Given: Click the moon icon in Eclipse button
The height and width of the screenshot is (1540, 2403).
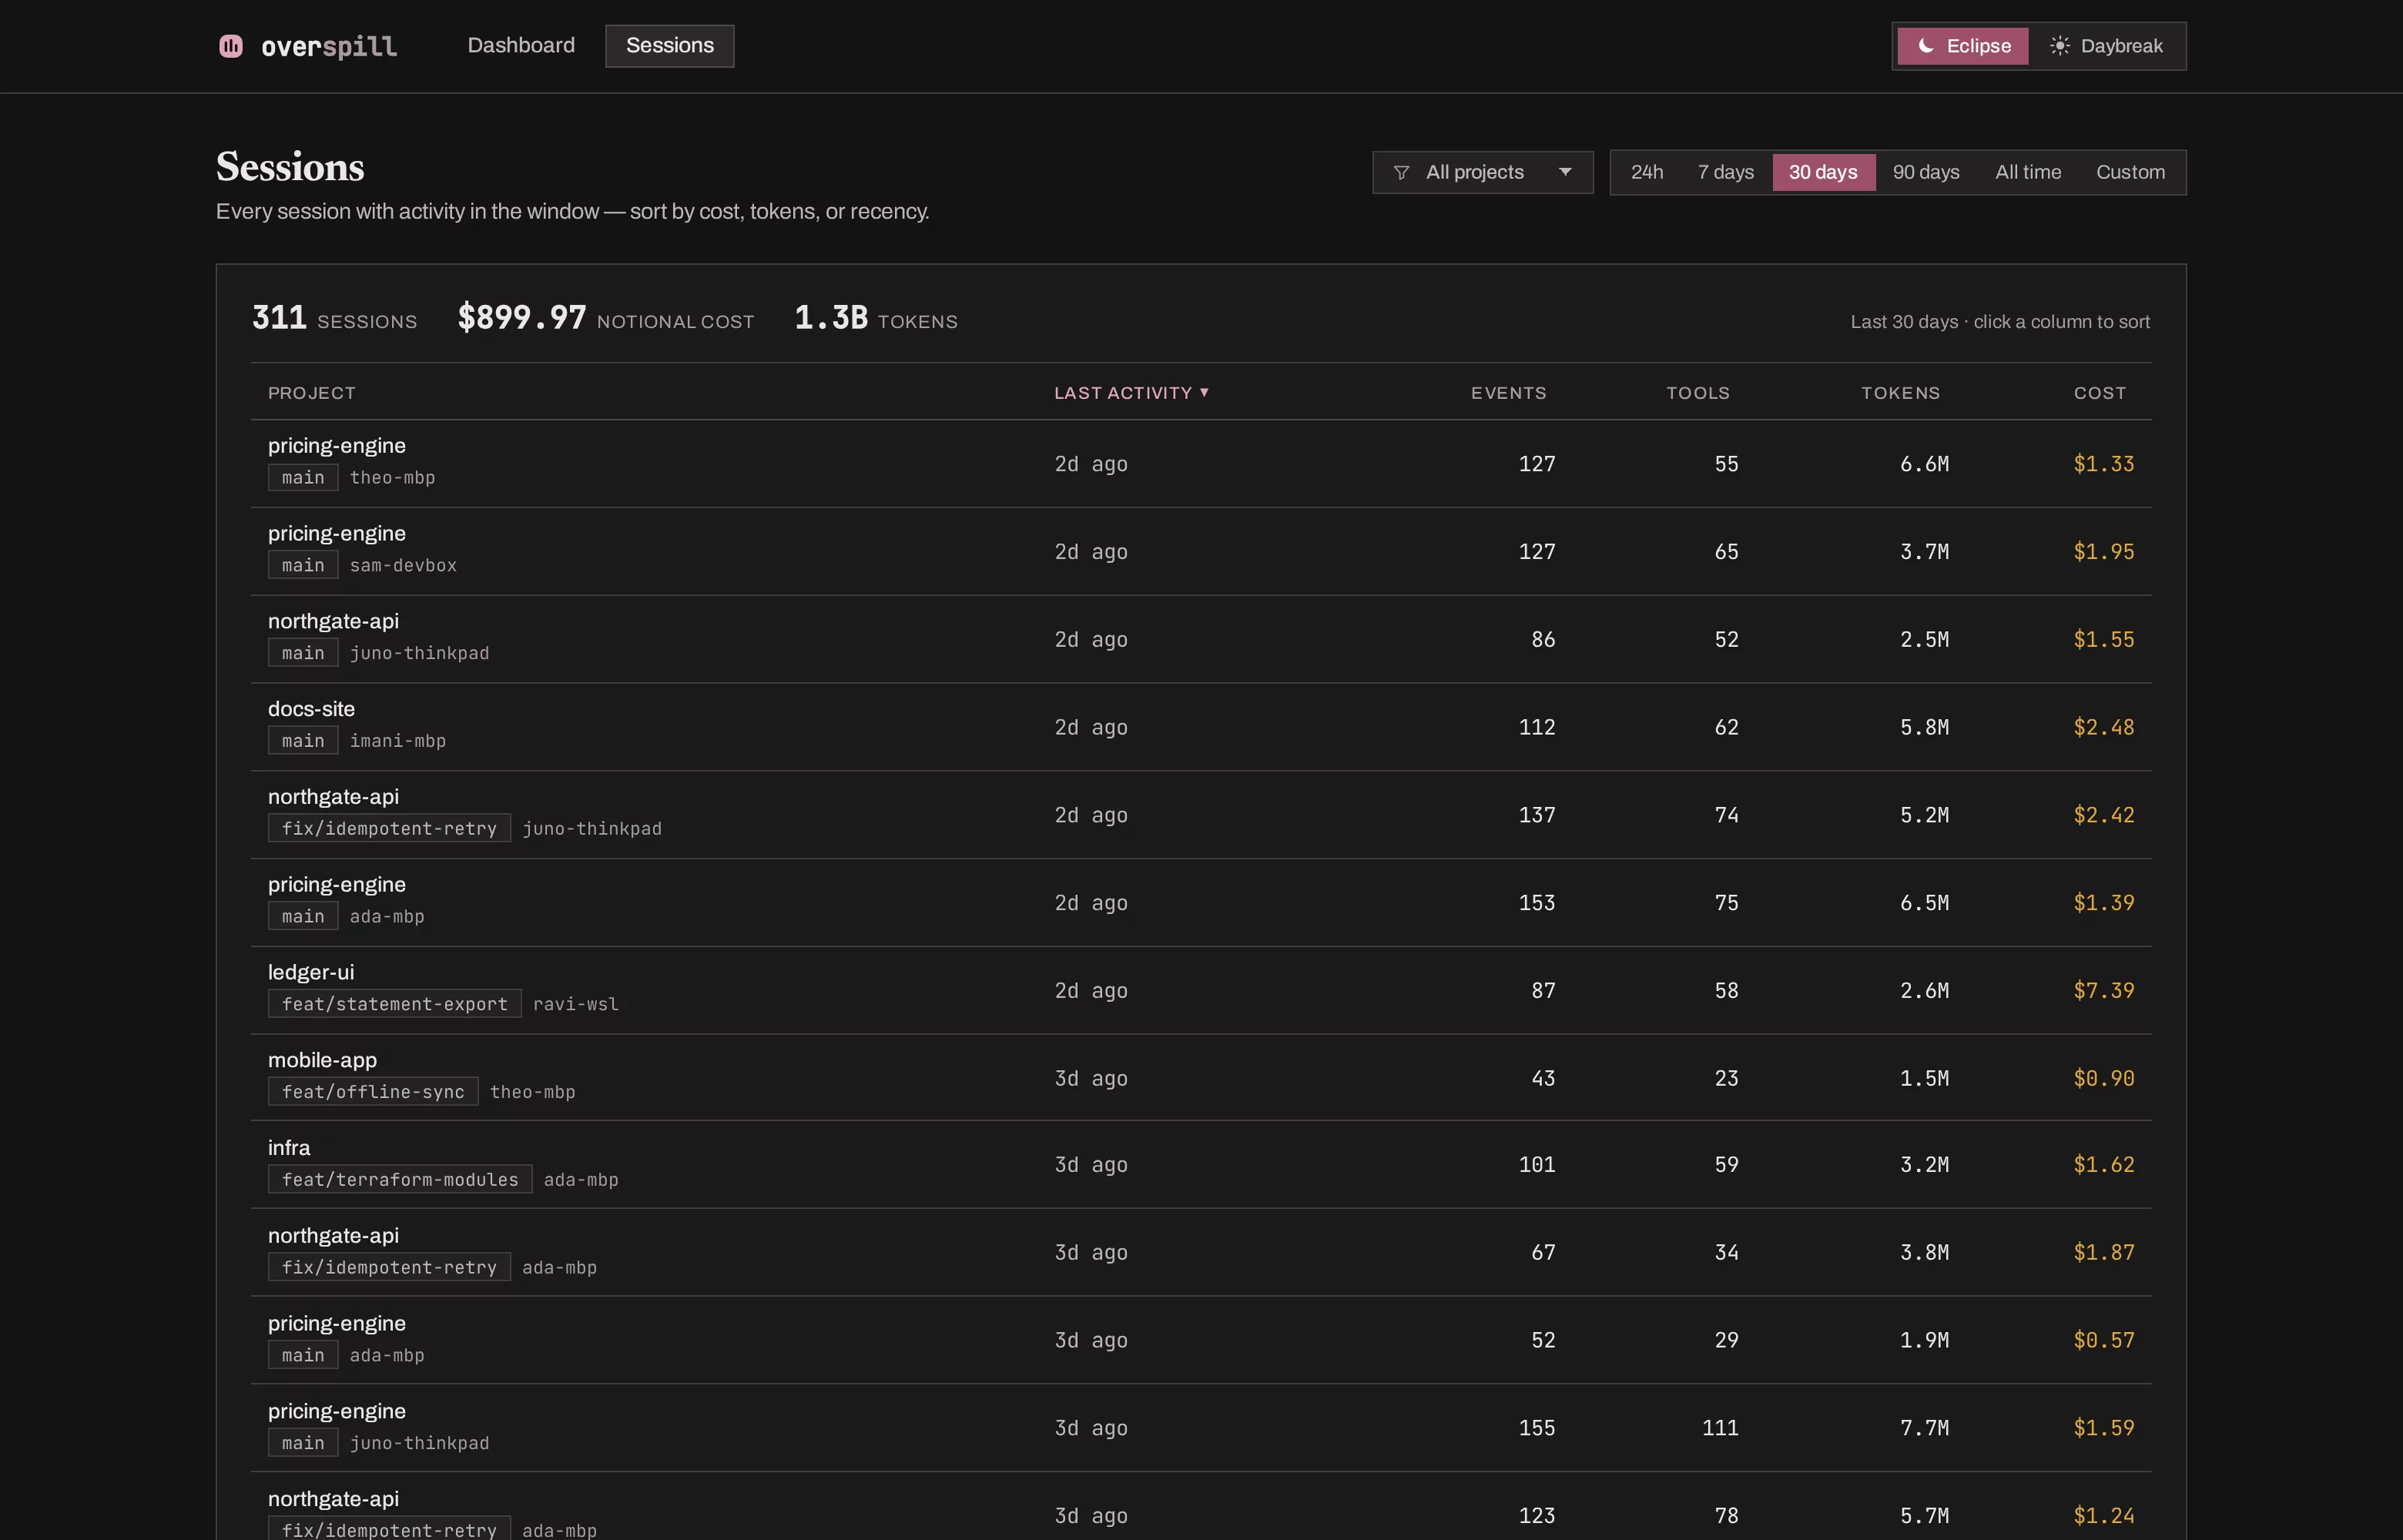Looking at the screenshot, I should (1925, 46).
